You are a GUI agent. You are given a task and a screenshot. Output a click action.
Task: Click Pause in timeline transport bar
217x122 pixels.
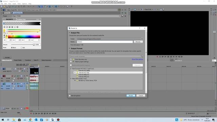tap(42, 114)
